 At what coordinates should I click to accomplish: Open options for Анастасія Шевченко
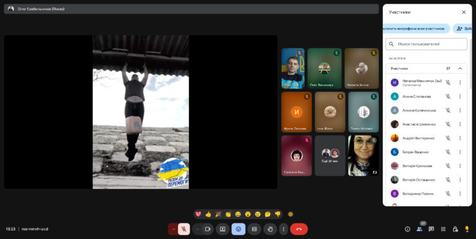click(x=460, y=124)
